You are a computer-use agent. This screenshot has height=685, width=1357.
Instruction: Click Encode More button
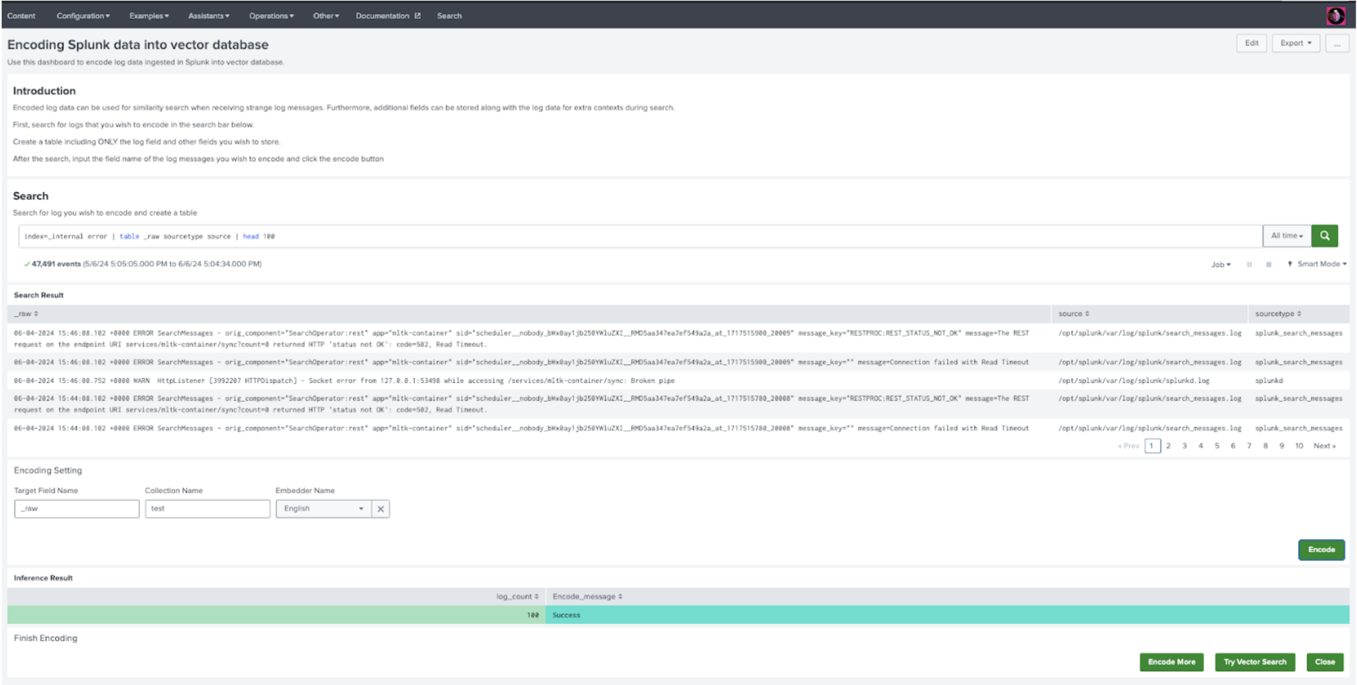pyautogui.click(x=1171, y=662)
